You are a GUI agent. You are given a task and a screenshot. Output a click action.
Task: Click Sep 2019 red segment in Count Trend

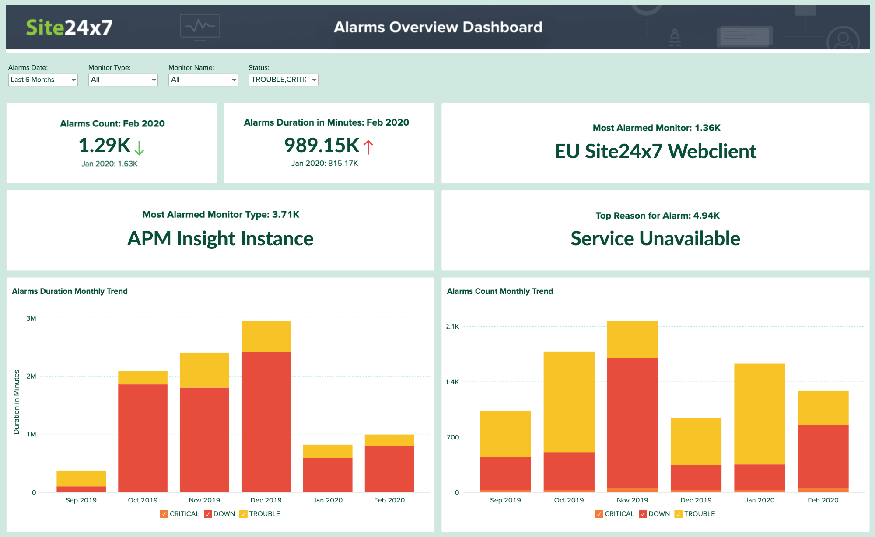(505, 474)
